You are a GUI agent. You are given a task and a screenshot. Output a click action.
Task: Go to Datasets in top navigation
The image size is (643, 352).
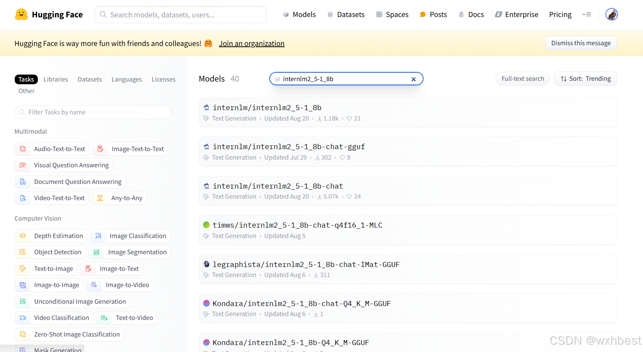point(346,14)
